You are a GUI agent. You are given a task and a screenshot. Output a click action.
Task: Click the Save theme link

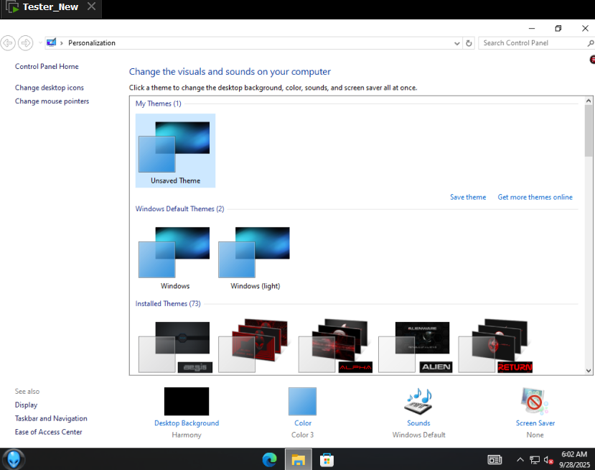click(x=467, y=197)
